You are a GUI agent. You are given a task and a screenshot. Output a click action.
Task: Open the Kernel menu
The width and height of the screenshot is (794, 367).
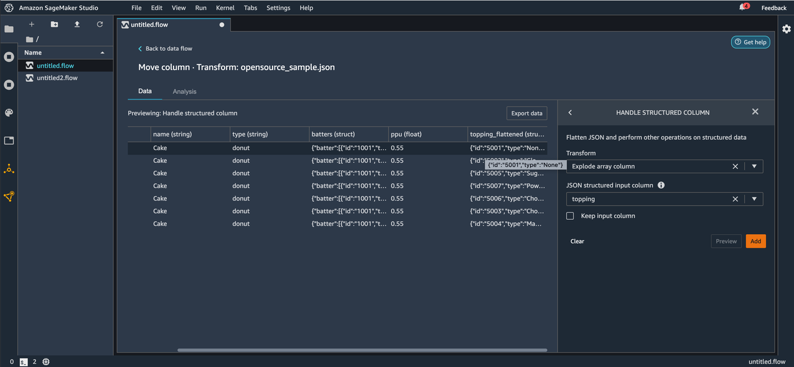coord(225,8)
